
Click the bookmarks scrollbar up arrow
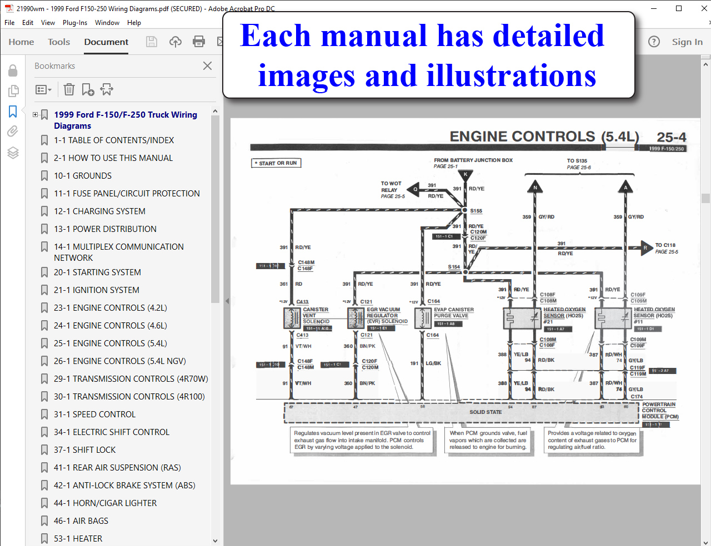[216, 111]
